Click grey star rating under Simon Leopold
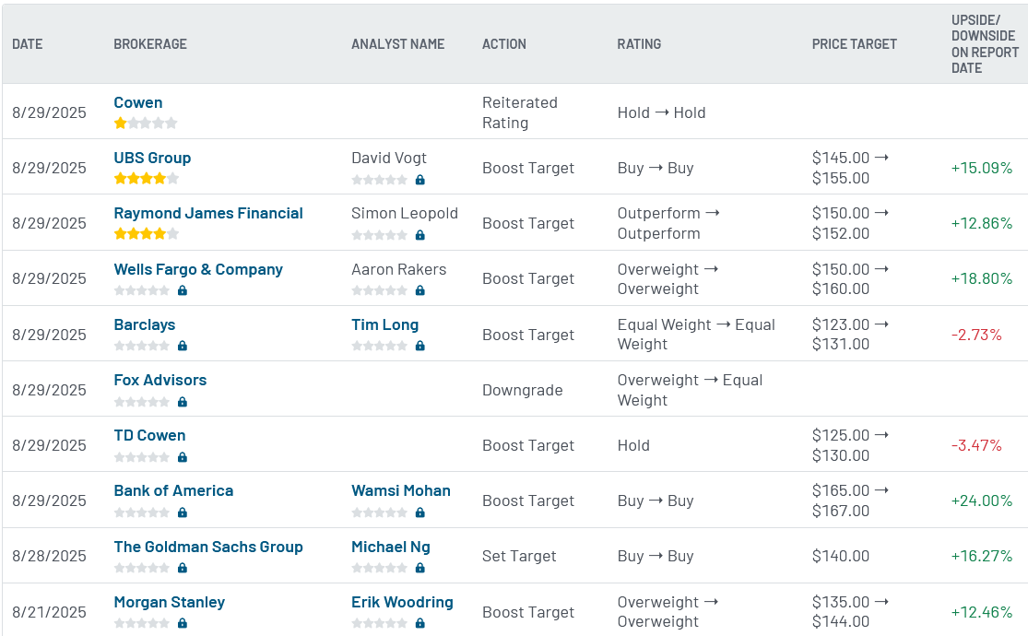Viewport: 1028px width, 636px height. coord(379,235)
